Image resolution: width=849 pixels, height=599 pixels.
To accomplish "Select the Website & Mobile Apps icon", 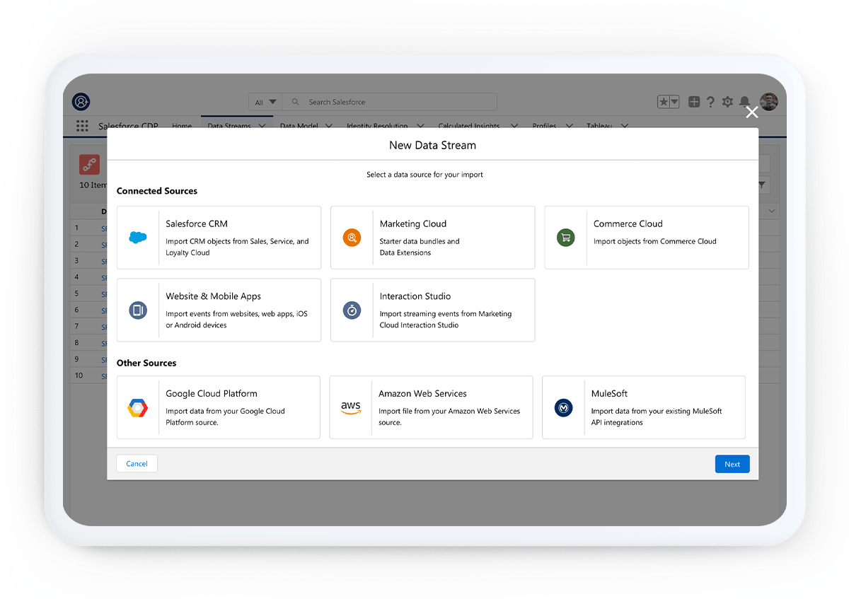I will (139, 310).
